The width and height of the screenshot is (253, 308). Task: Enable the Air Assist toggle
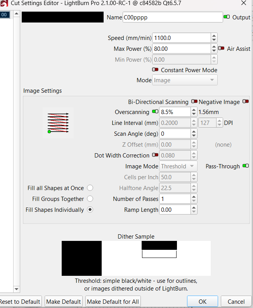coord(221,49)
